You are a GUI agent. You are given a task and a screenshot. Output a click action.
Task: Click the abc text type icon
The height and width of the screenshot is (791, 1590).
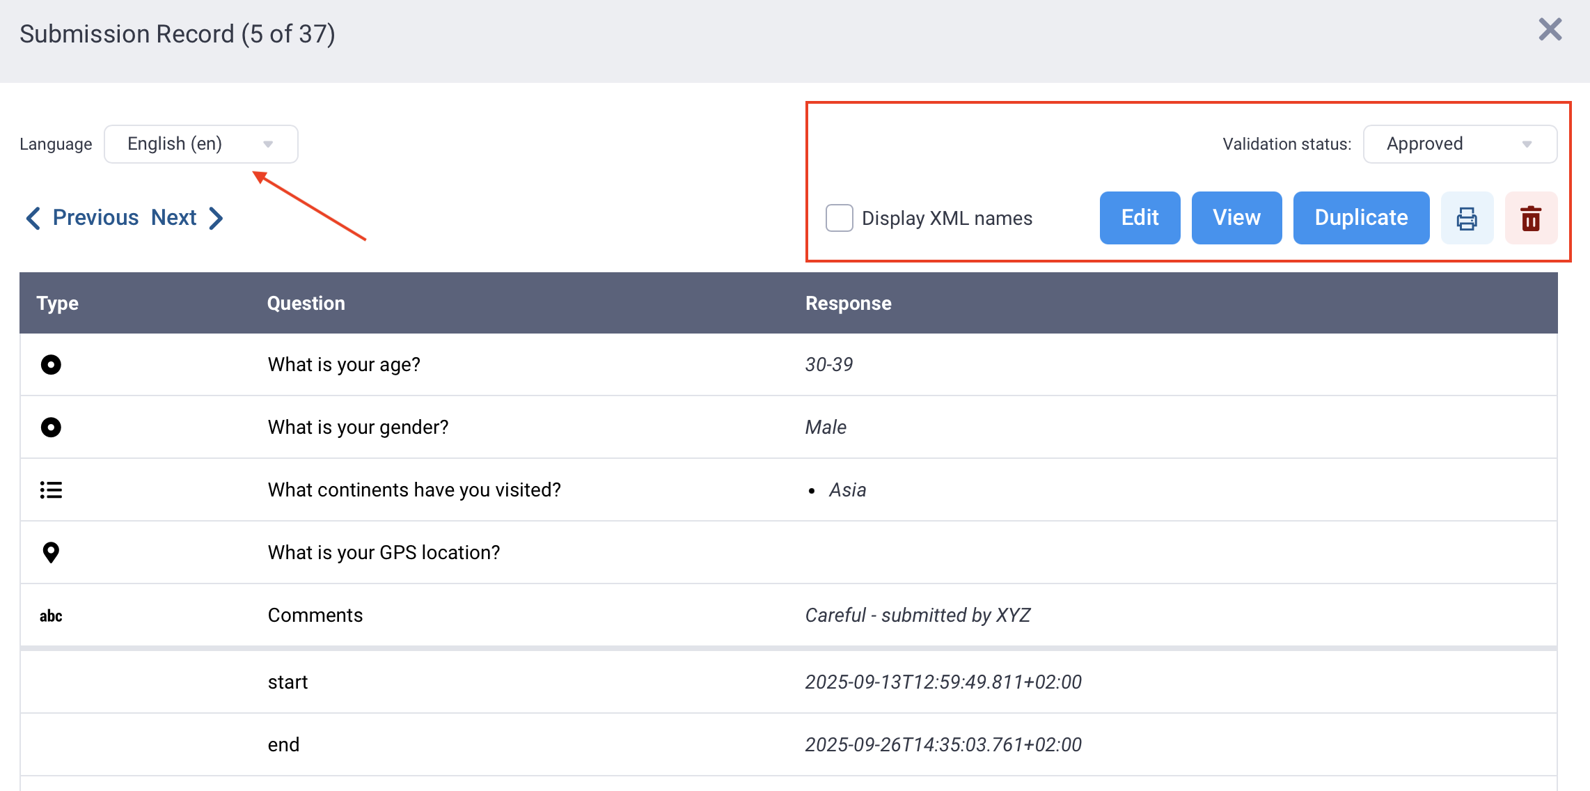pos(51,616)
